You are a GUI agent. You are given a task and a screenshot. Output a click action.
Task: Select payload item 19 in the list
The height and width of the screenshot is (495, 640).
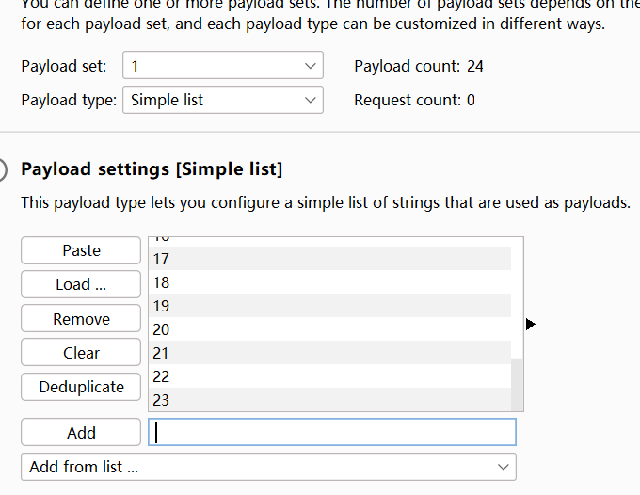(329, 306)
